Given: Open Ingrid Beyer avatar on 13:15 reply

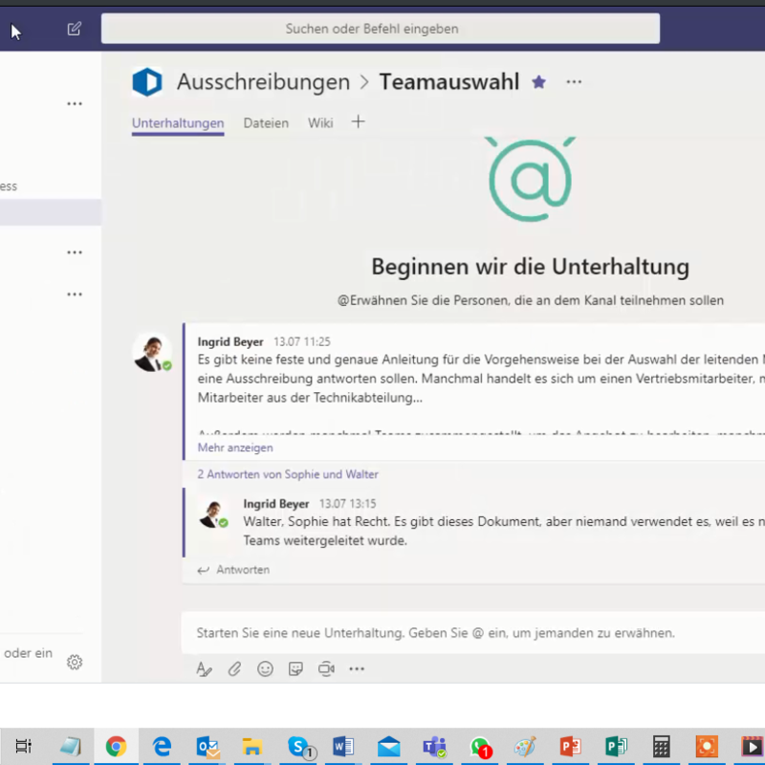Looking at the screenshot, I should coord(213,514).
